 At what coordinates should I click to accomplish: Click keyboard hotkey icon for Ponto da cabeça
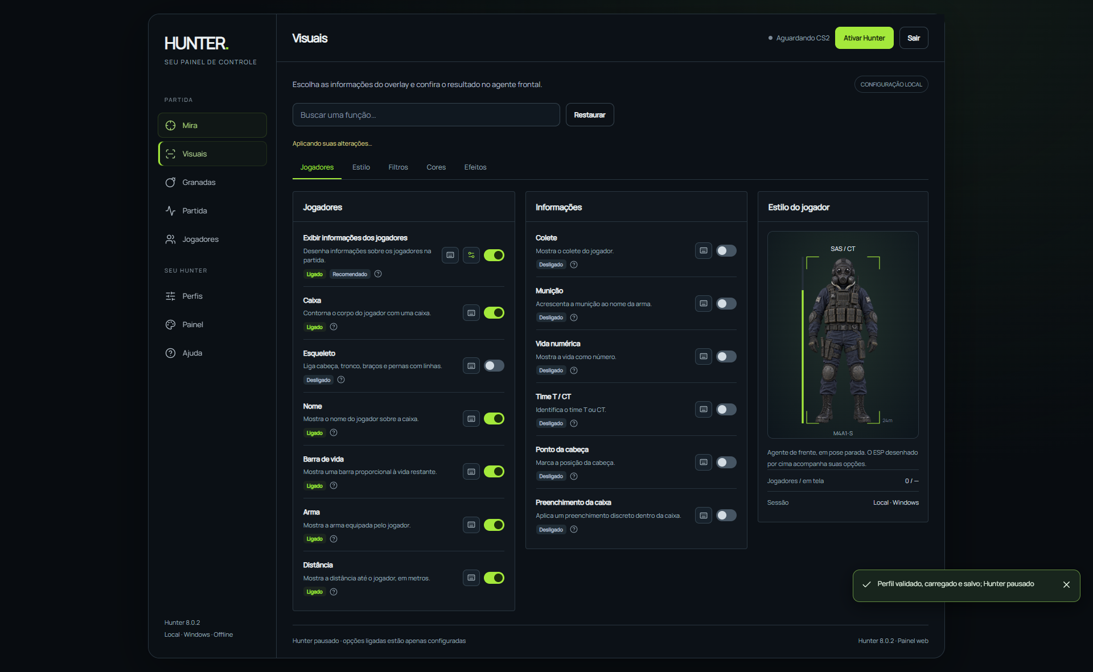click(x=704, y=462)
